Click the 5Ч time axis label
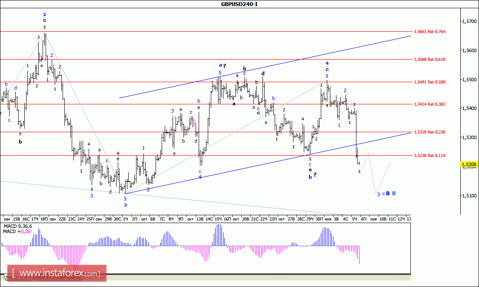 tap(354, 219)
